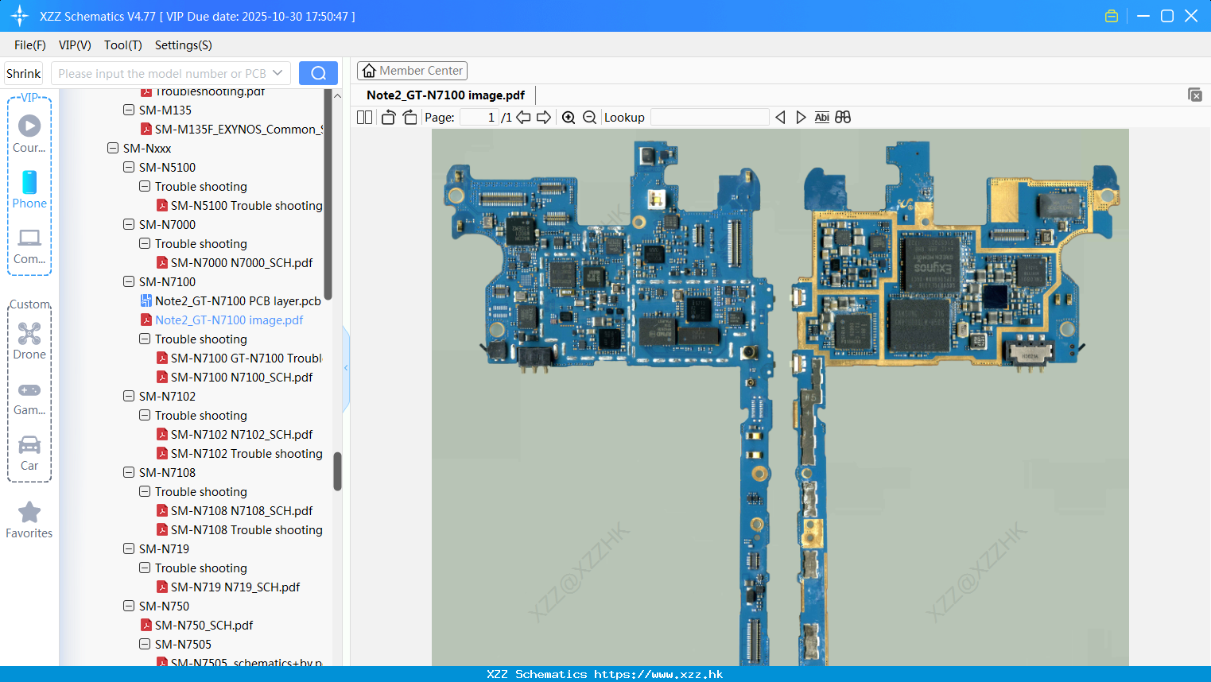This screenshot has width=1211, height=682.
Task: Open SM-N7000 N7000_SCH.pdf file
Action: 242,263
